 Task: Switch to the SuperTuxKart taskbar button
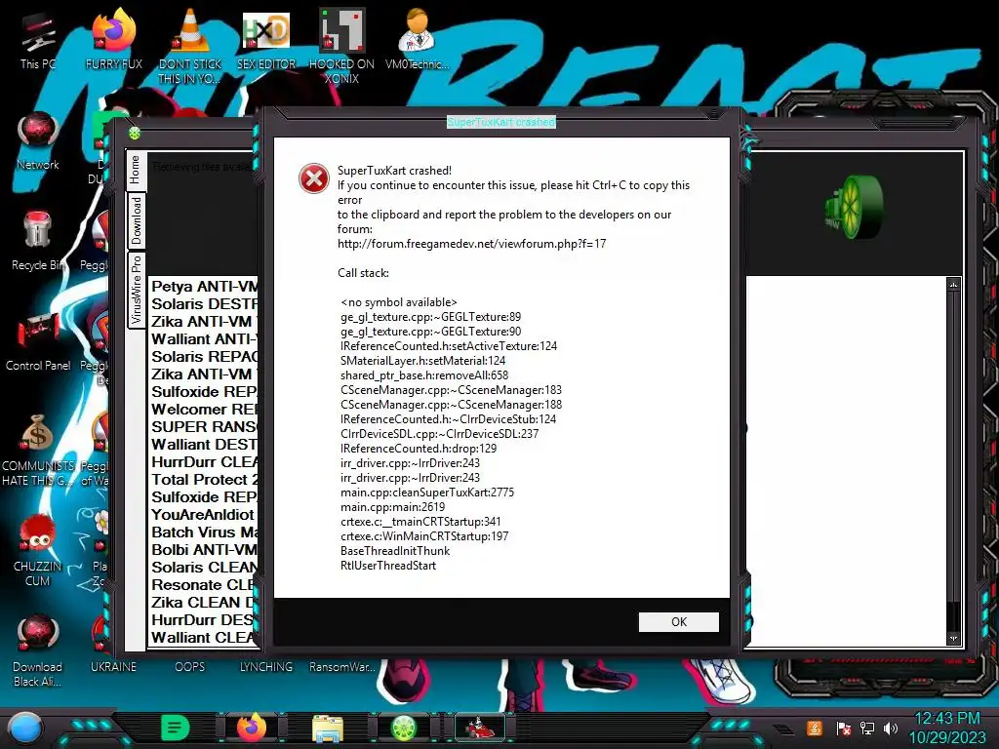[x=479, y=728]
